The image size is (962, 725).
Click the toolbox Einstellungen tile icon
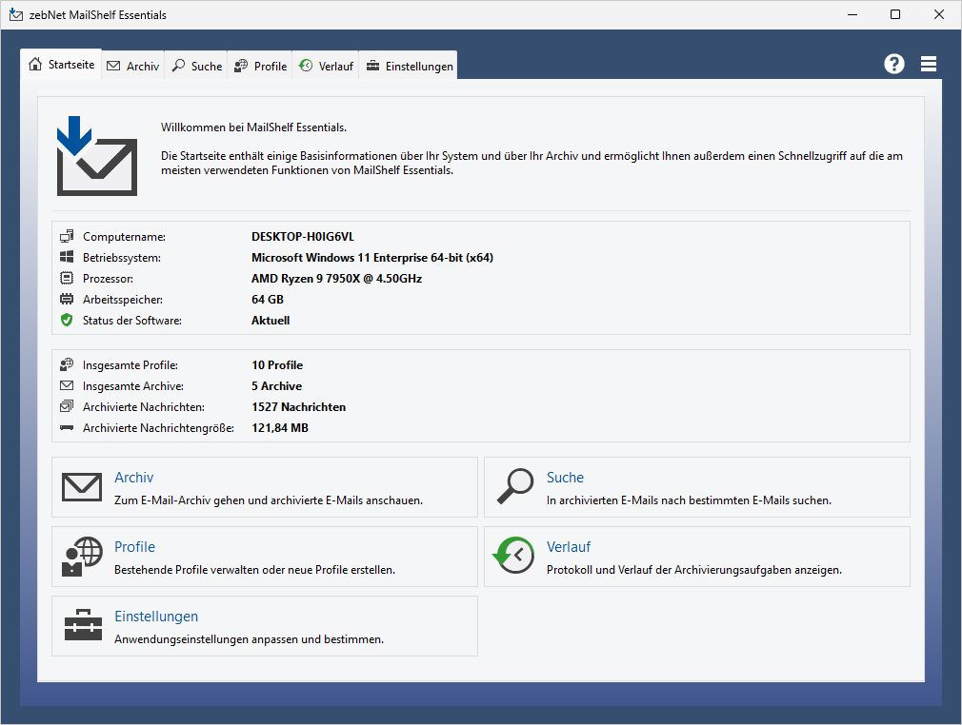click(x=82, y=626)
